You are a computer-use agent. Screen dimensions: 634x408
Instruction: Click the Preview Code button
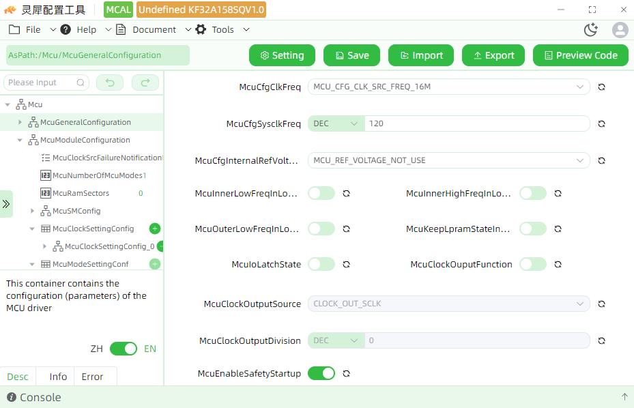(581, 55)
